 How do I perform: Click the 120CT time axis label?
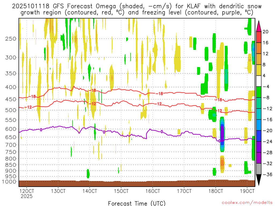coord(27,191)
